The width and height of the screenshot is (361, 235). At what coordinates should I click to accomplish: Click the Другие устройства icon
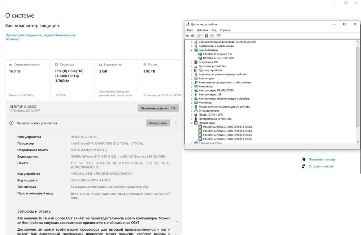click(x=196, y=70)
